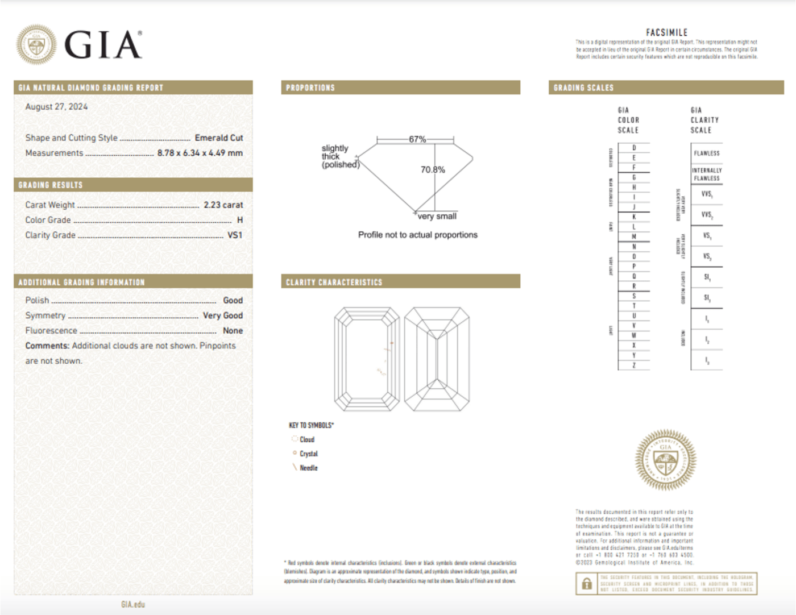Viewport: 796px width, 615px height.
Task: Click VS2 on the clarity scale
Action: coord(707,256)
